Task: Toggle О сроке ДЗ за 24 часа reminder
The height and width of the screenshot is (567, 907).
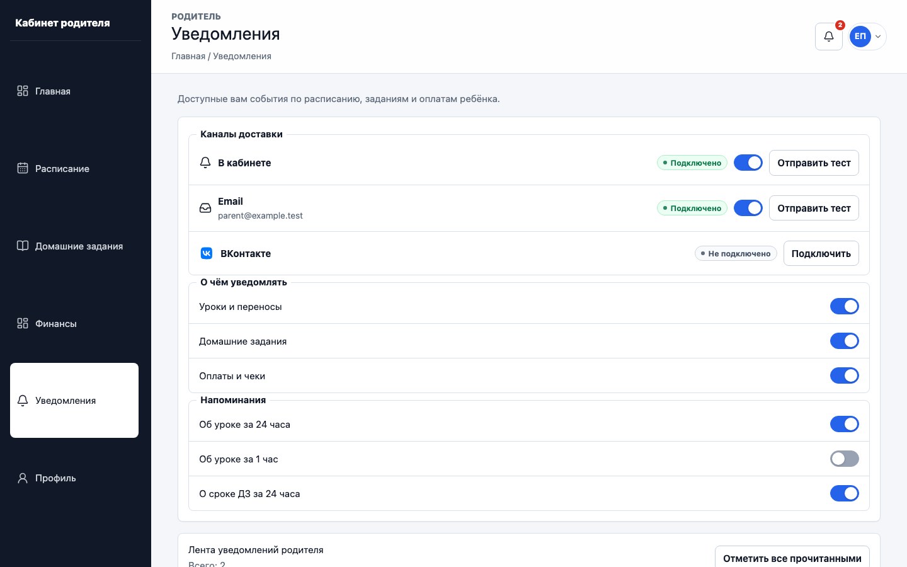Action: pyautogui.click(x=845, y=493)
